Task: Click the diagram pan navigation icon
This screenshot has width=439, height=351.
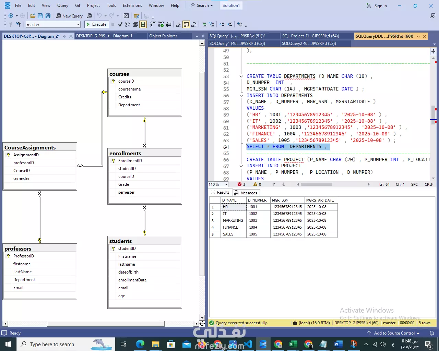Action: pos(202,324)
